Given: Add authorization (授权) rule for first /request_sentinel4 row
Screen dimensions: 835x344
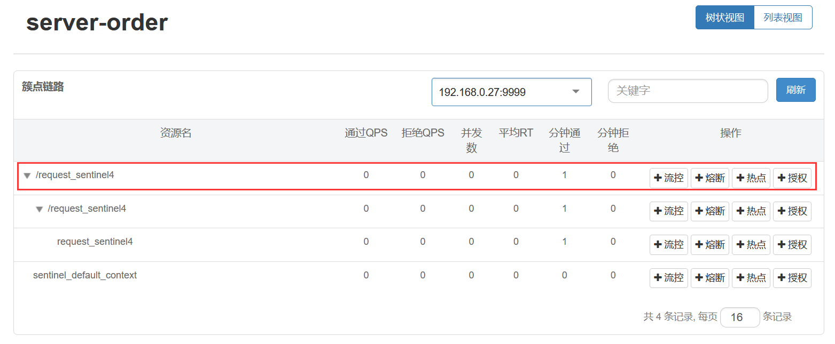Looking at the screenshot, I should [x=792, y=178].
